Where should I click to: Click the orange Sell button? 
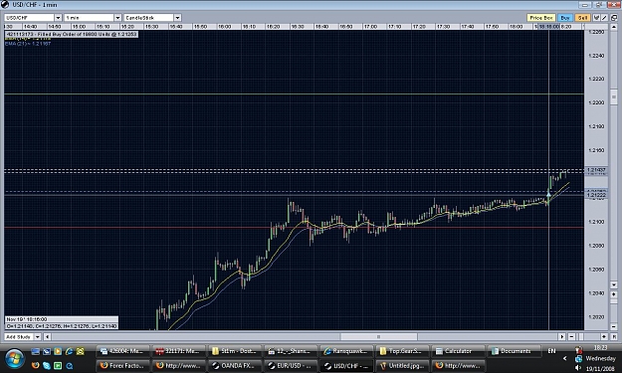pyautogui.click(x=582, y=18)
